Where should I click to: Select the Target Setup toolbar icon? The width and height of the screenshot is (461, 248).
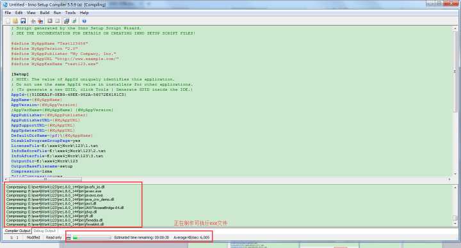[x=67, y=21]
